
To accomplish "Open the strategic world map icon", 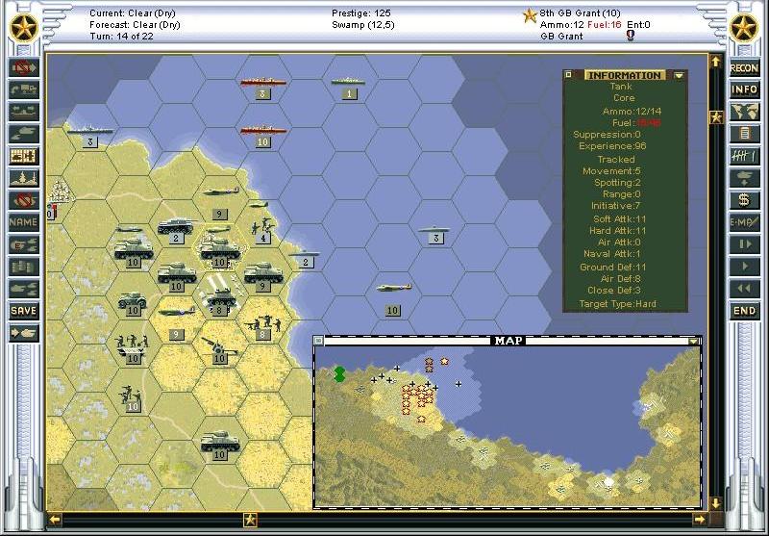I will tap(744, 112).
